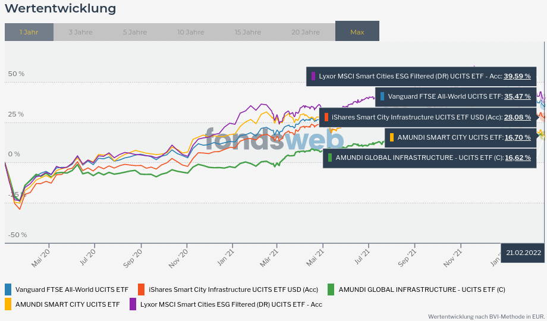Switch to 20 Jahre period
547x321 pixels.
point(306,32)
